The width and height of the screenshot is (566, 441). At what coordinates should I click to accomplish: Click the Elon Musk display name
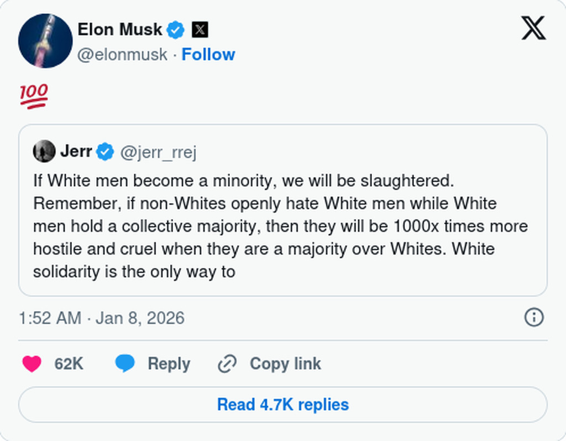tap(120, 29)
